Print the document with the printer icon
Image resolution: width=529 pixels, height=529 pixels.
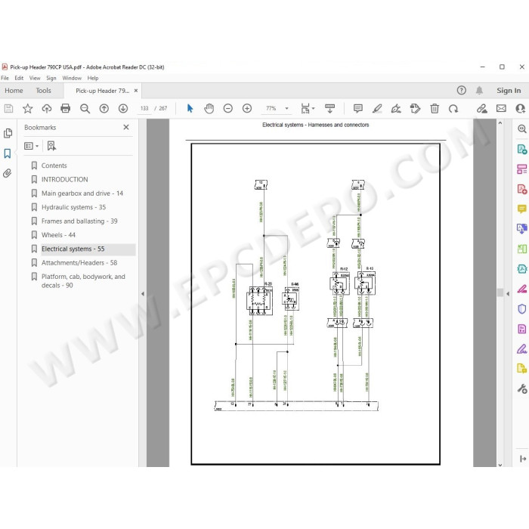[x=66, y=108]
